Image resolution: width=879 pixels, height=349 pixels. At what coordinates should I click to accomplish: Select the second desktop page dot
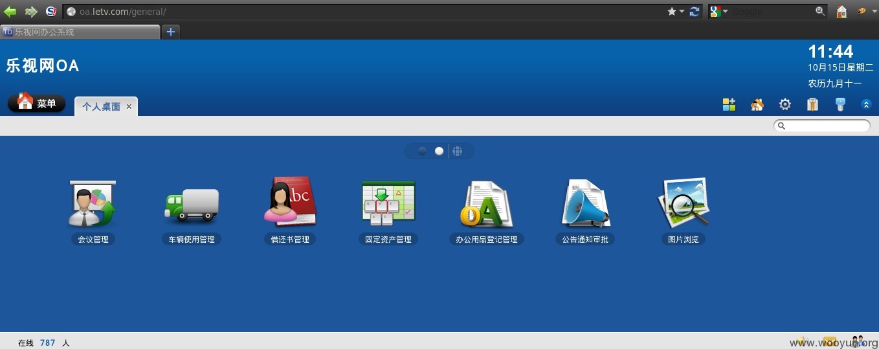(439, 151)
